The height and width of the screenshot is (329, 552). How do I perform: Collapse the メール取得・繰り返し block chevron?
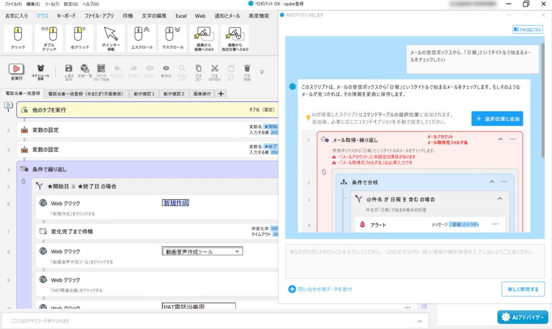point(500,139)
